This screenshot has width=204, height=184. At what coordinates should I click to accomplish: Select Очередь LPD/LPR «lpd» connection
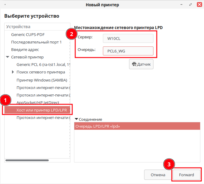(x=137, y=126)
